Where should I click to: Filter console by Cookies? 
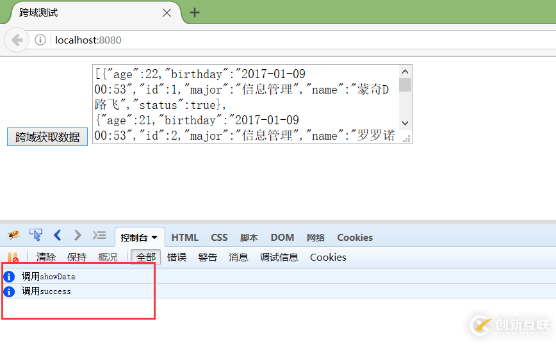328,257
